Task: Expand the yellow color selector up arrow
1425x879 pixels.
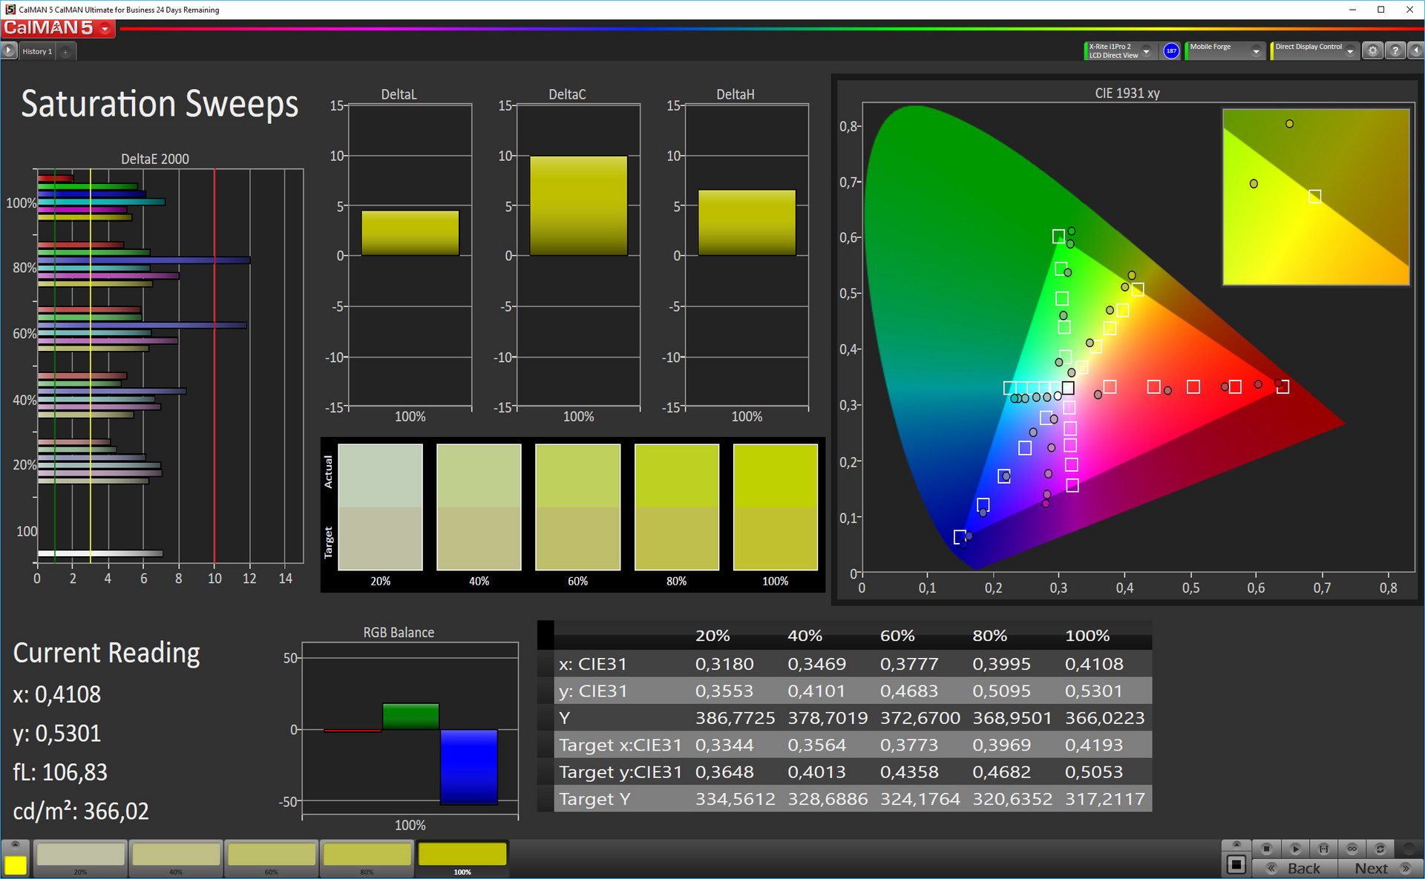Action: point(15,845)
